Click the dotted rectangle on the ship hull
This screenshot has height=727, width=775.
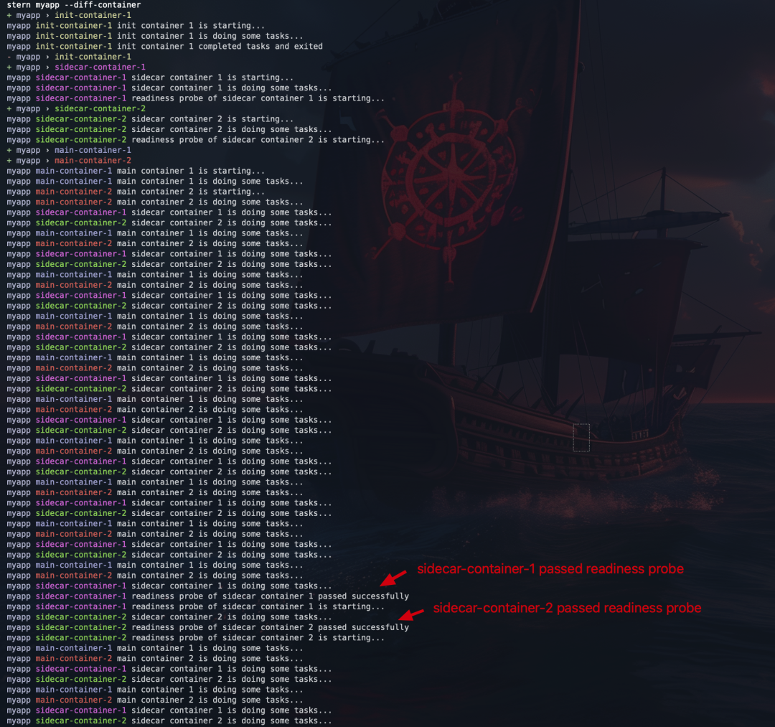[581, 437]
